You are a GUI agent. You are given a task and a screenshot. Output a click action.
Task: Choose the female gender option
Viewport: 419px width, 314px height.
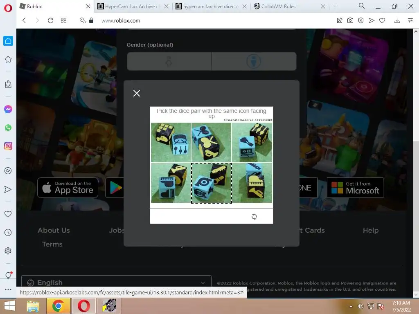[169, 61]
